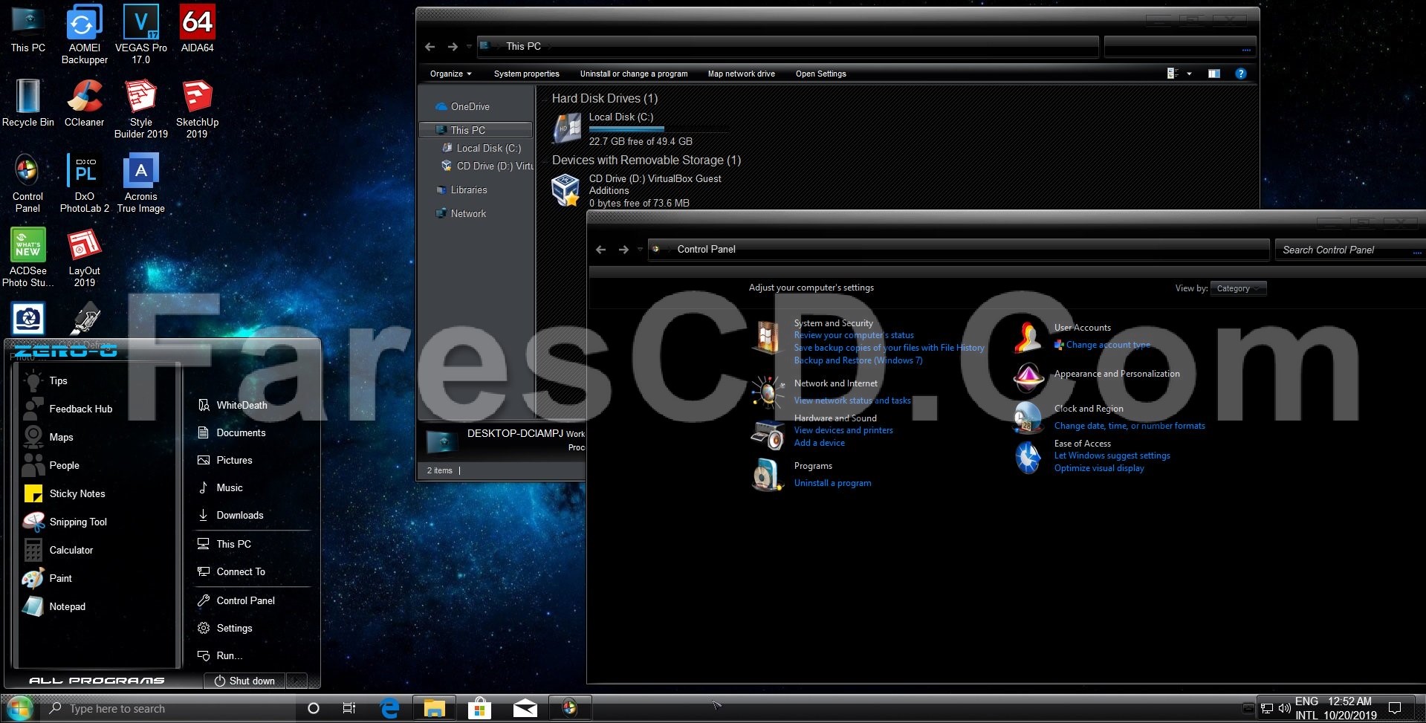This screenshot has height=723, width=1426.
Task: Open Microsoft Store from the taskbar
Action: [479, 709]
